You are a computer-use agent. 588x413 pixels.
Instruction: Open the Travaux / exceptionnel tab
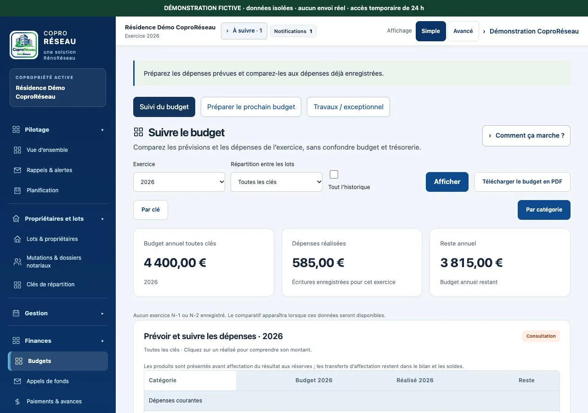(348, 107)
